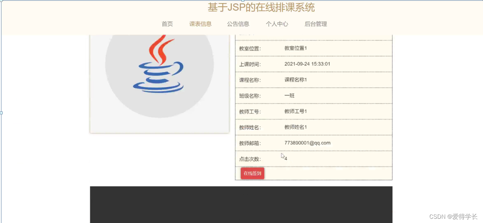Viewport: 483px width, 223px height.
Task: Click the 课程名称: label
Action: 250,80
